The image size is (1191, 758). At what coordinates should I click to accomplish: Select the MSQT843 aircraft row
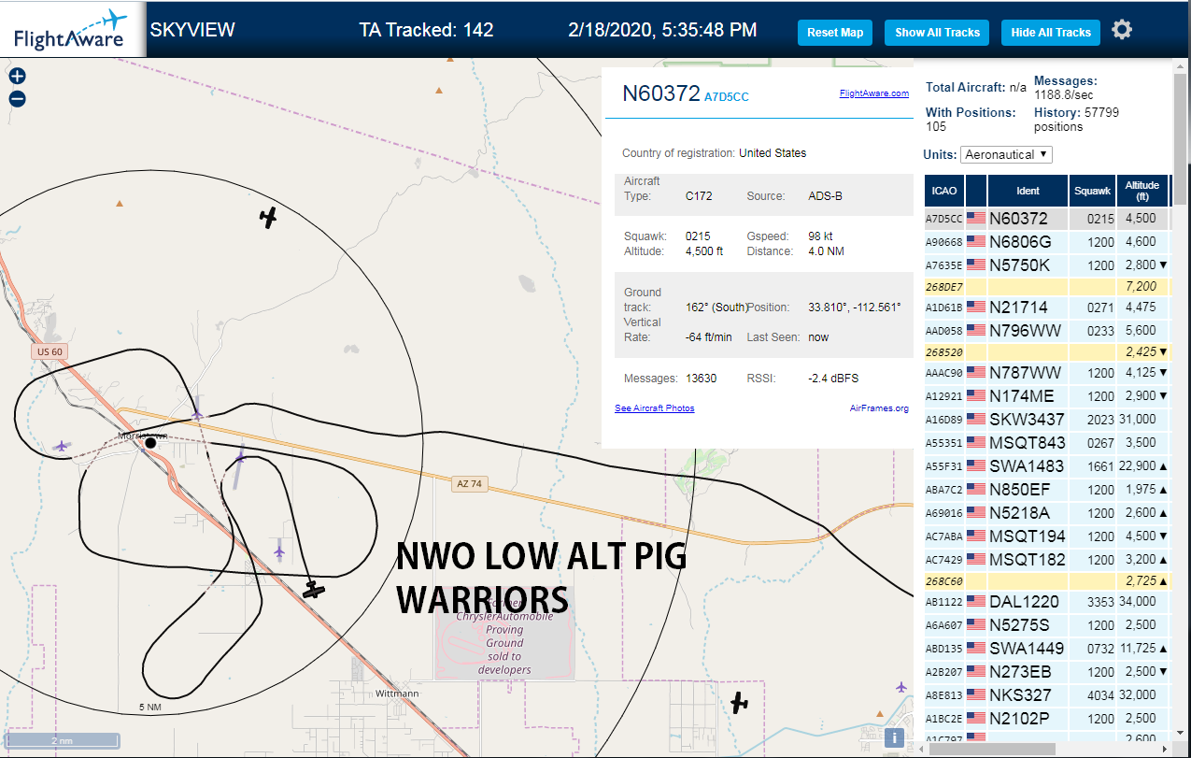(x=1046, y=442)
